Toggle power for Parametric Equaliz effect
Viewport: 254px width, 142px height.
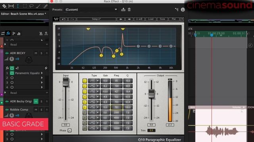point(12,73)
